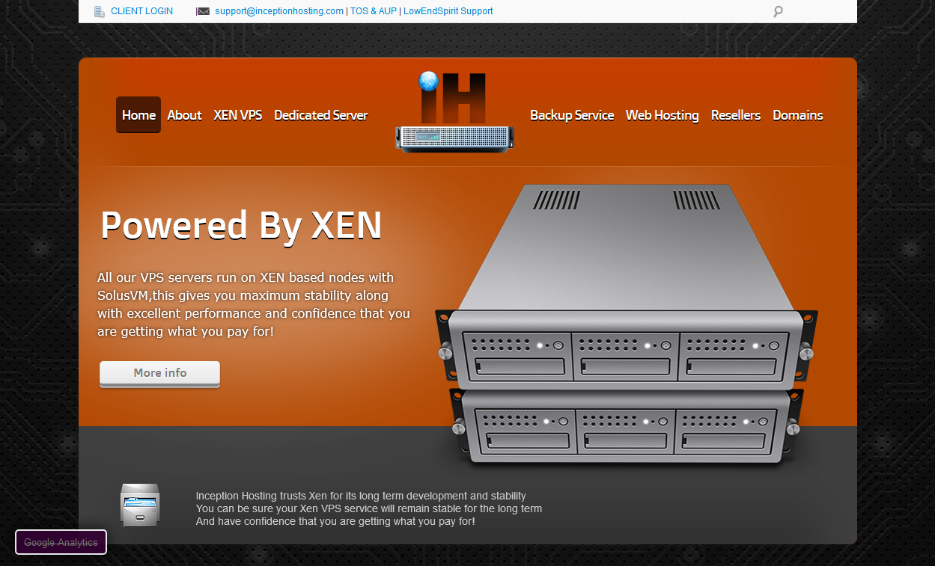Click the envelope email icon
Image resolution: width=935 pixels, height=566 pixels.
tap(203, 11)
